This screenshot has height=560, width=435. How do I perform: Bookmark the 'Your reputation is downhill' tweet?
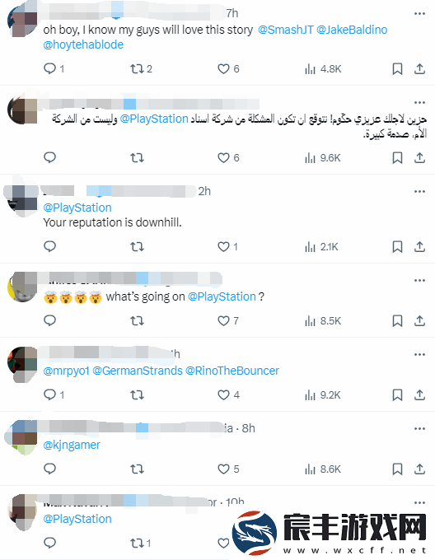click(397, 247)
